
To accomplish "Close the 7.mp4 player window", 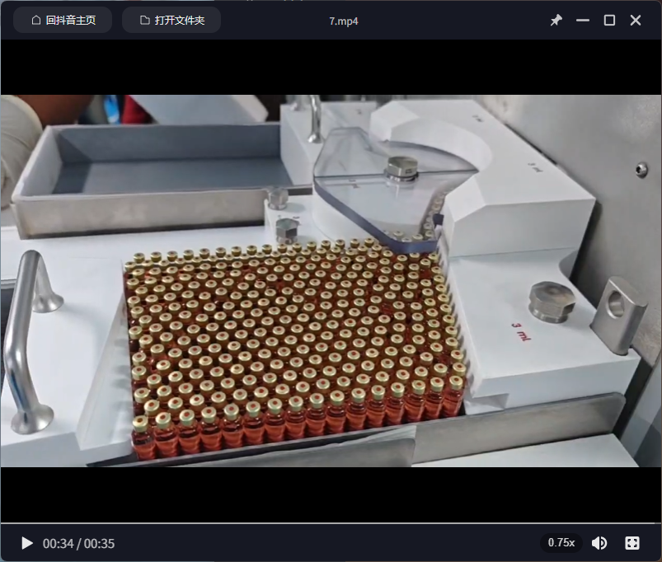I will pos(636,21).
